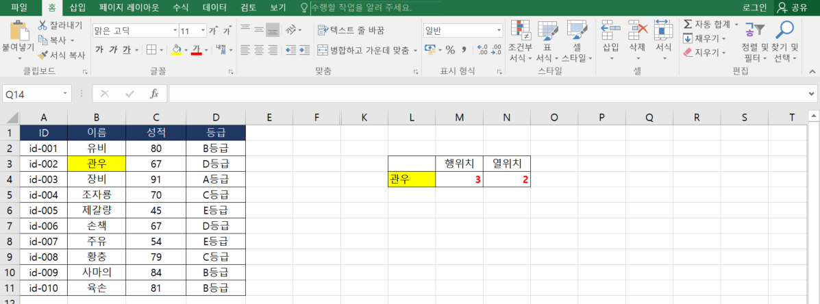Apply yellow fill color bucket
Screen dimensions: 820x304
[176, 50]
